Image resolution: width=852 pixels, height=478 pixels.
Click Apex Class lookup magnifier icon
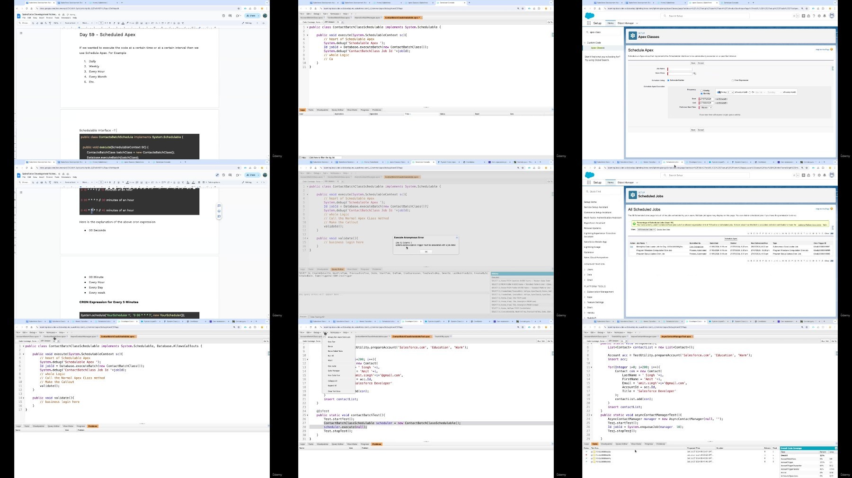694,73
